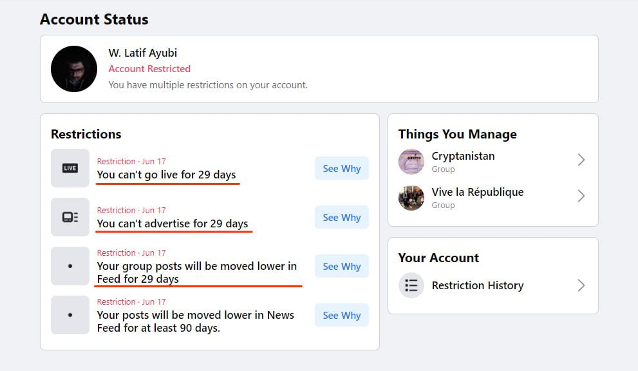Image resolution: width=638 pixels, height=371 pixels.
Task: Click the "Account Restricted" status text
Action: [149, 69]
